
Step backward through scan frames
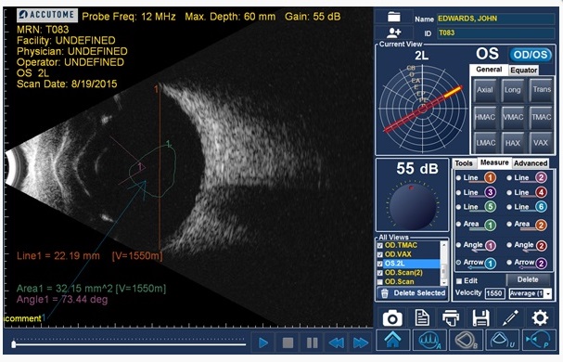click(337, 343)
